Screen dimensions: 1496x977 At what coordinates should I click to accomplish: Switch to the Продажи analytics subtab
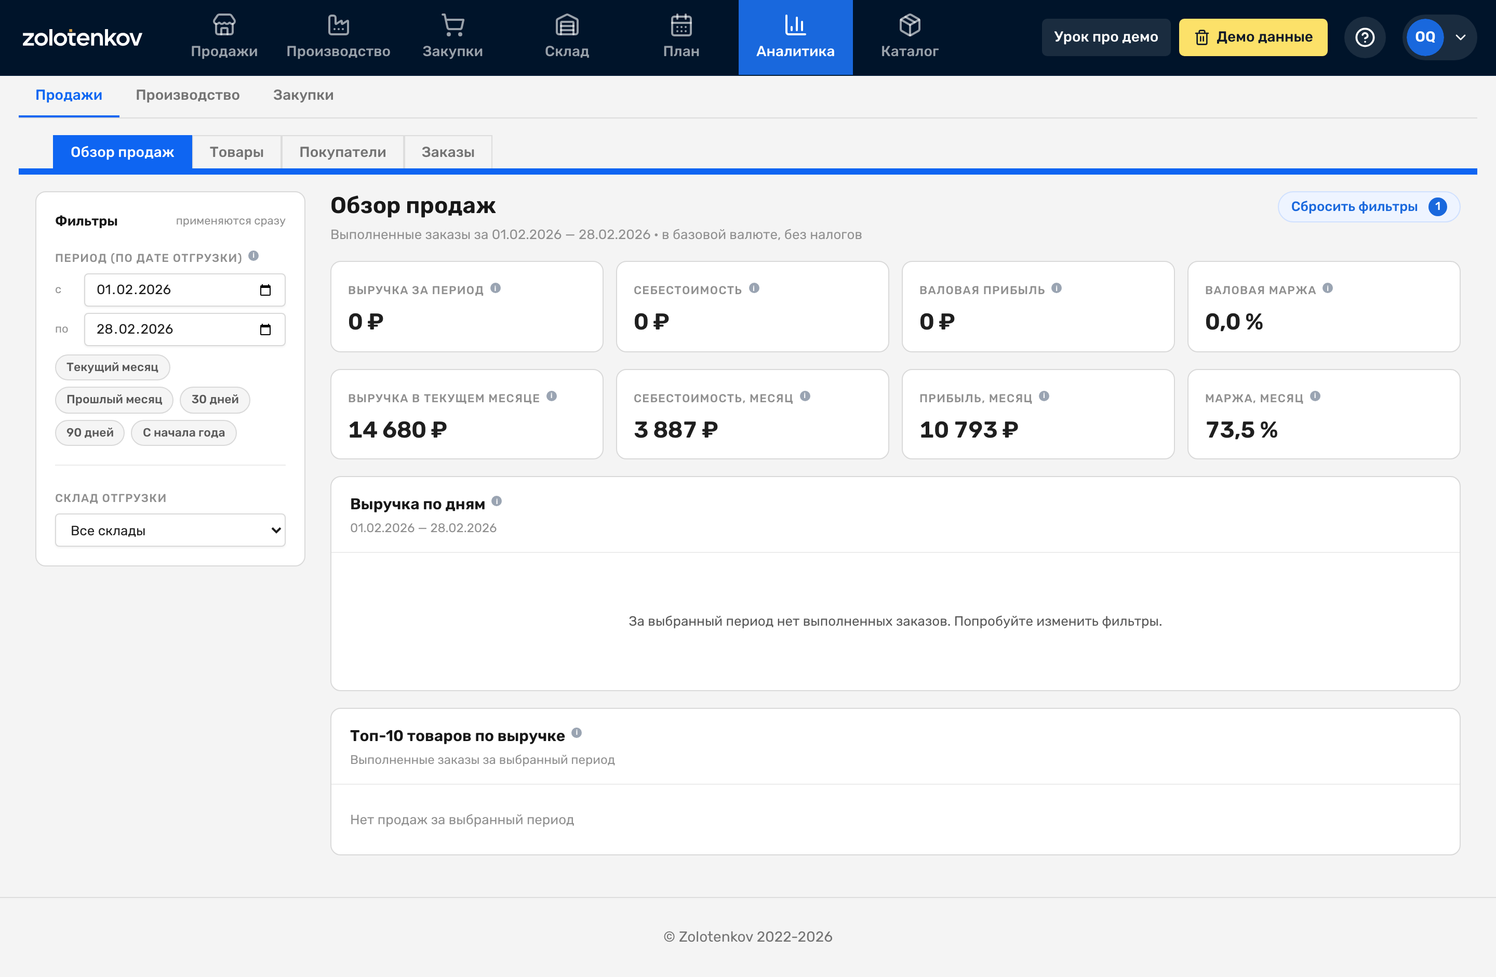click(x=69, y=95)
